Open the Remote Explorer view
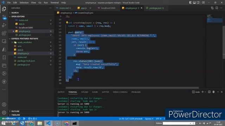225x126 pixels. coord(4,41)
